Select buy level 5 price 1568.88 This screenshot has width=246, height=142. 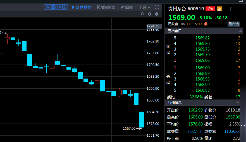click(202, 90)
